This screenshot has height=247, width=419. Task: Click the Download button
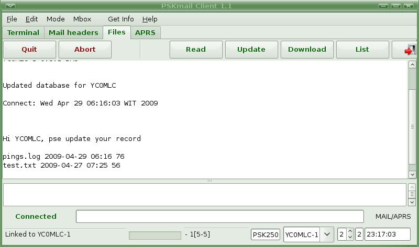307,50
